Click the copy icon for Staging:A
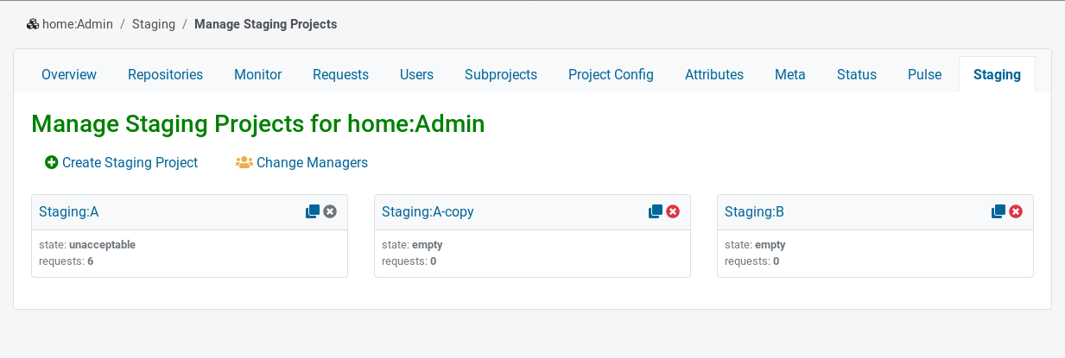Image resolution: width=1065 pixels, height=358 pixels. pyautogui.click(x=313, y=211)
